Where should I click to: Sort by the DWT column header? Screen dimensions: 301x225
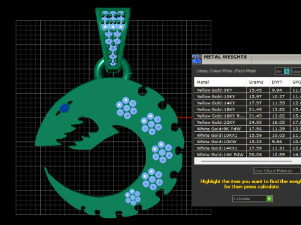pyautogui.click(x=280, y=82)
